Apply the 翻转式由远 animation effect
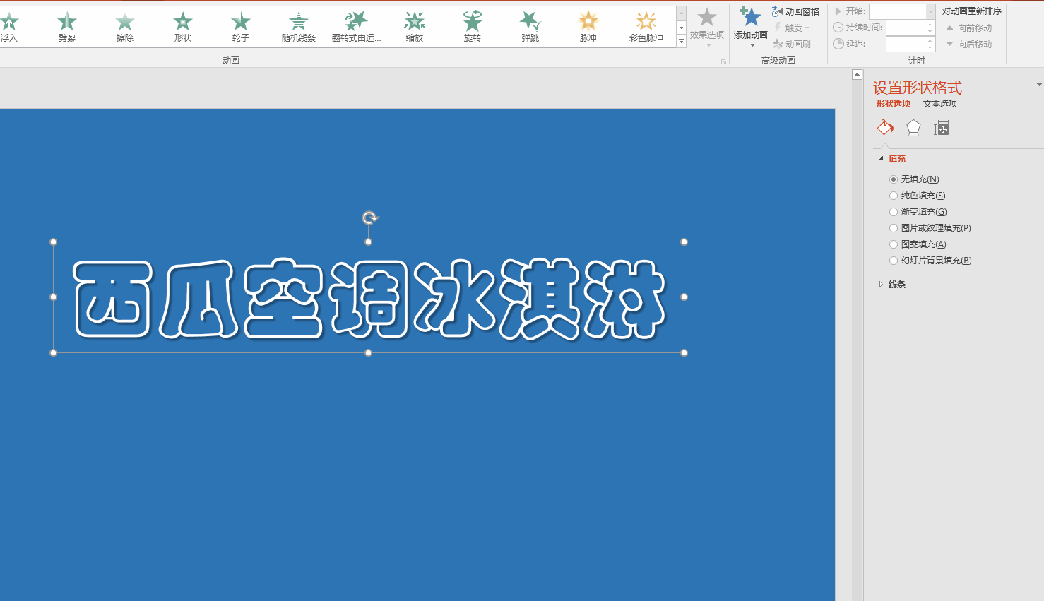1044x601 pixels. tap(357, 28)
